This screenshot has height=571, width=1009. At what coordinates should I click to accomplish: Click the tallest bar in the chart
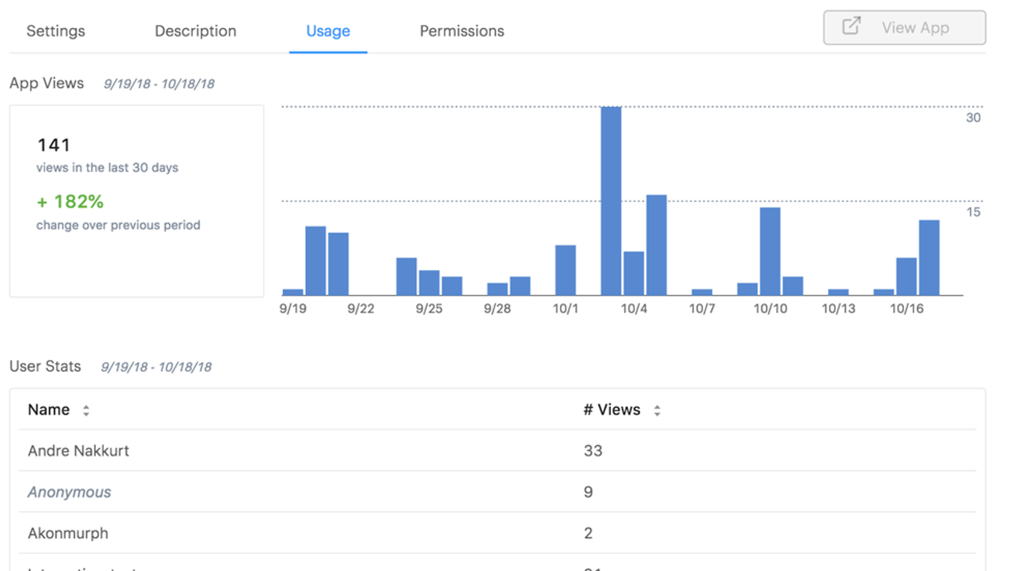click(611, 201)
